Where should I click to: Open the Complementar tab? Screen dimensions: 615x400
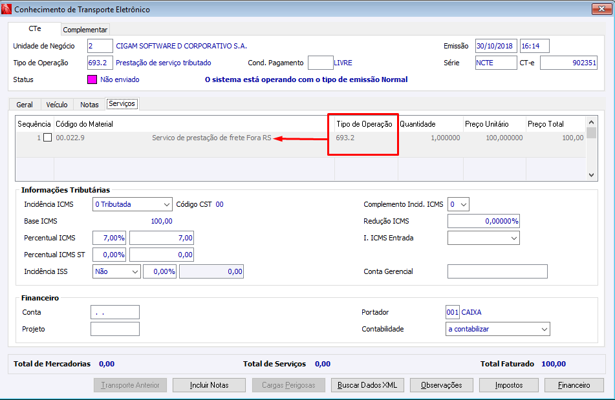85,30
